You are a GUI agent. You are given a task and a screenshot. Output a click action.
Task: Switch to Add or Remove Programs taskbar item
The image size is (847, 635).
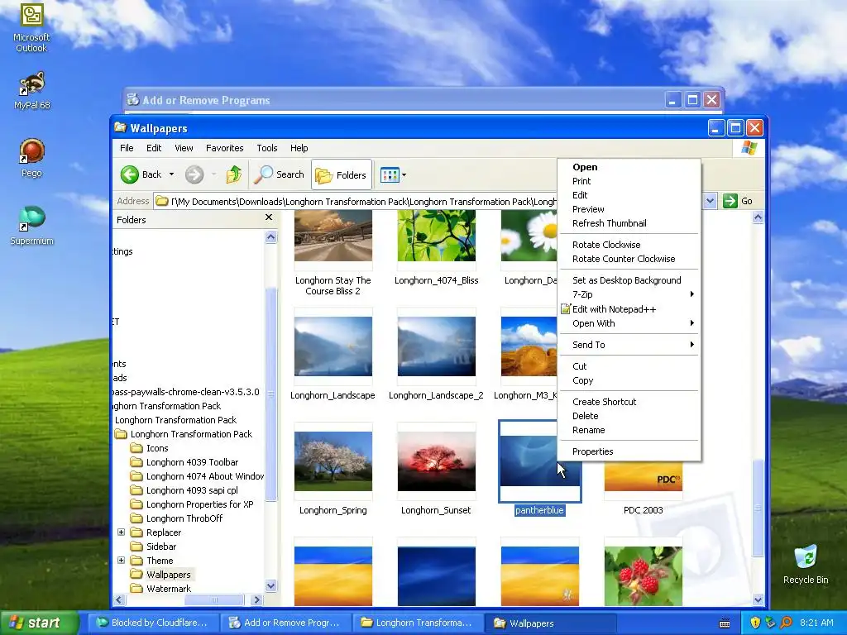(285, 623)
